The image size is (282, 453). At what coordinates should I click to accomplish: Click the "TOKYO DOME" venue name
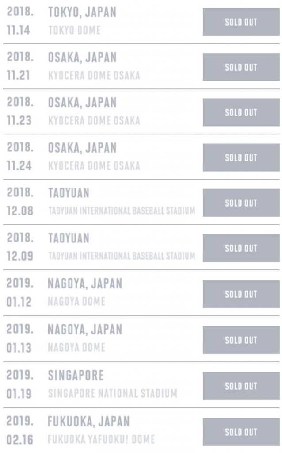coord(74,31)
